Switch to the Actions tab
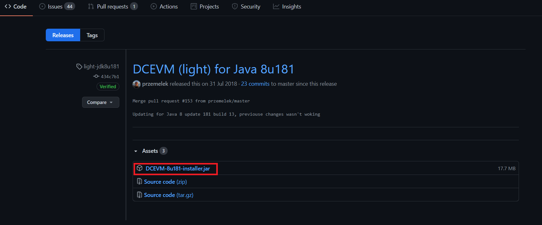Viewport: 542px width, 225px height. tap(164, 7)
